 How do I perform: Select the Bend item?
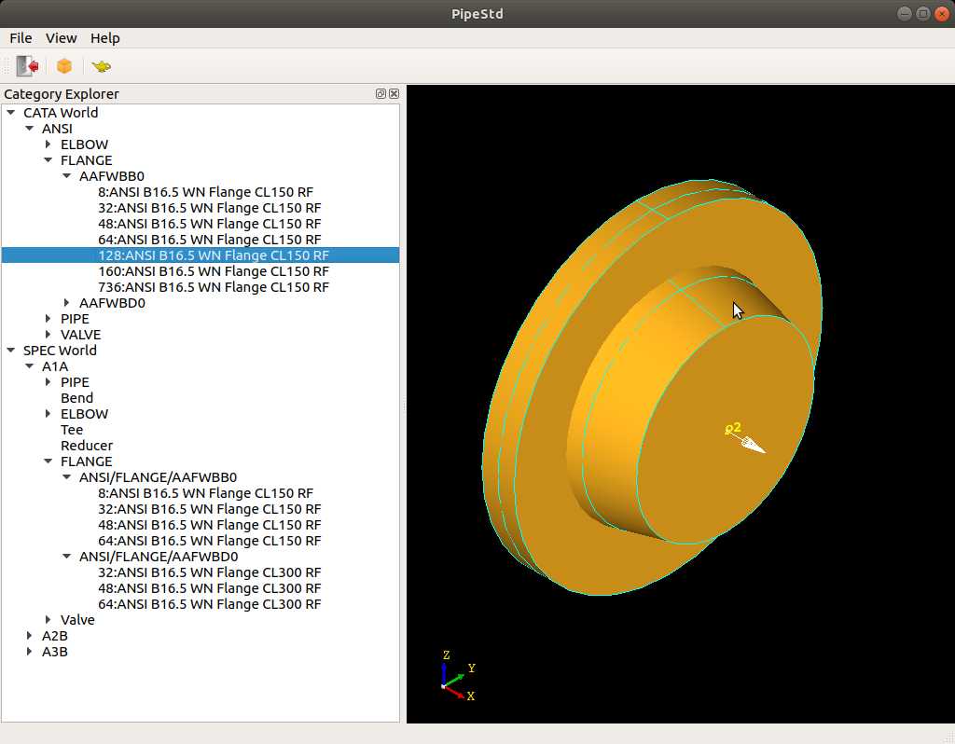click(x=76, y=397)
